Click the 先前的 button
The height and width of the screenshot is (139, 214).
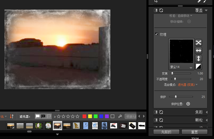[166, 132]
